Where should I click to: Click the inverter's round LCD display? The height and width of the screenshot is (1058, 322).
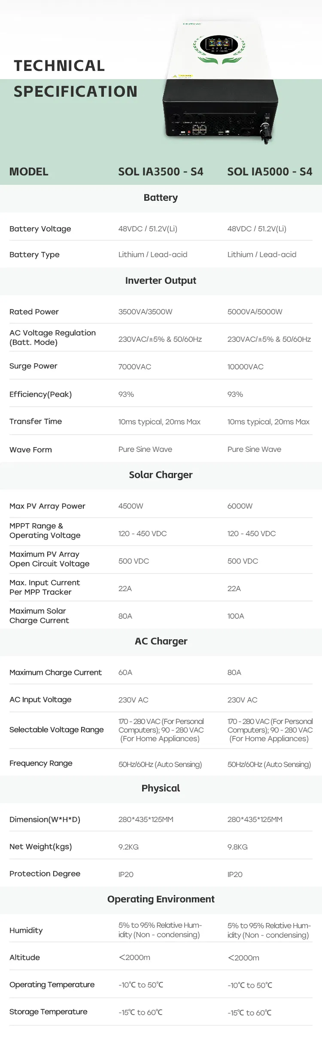coord(219,44)
